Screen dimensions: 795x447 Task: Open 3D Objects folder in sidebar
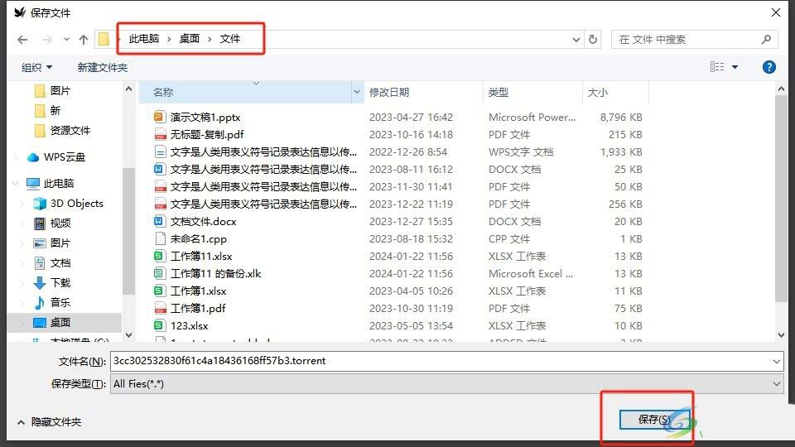[x=76, y=204]
